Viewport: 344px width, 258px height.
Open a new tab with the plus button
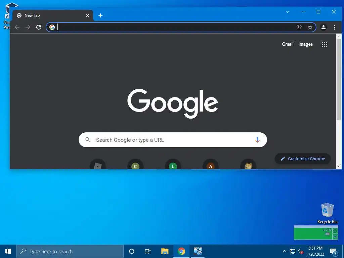click(100, 15)
